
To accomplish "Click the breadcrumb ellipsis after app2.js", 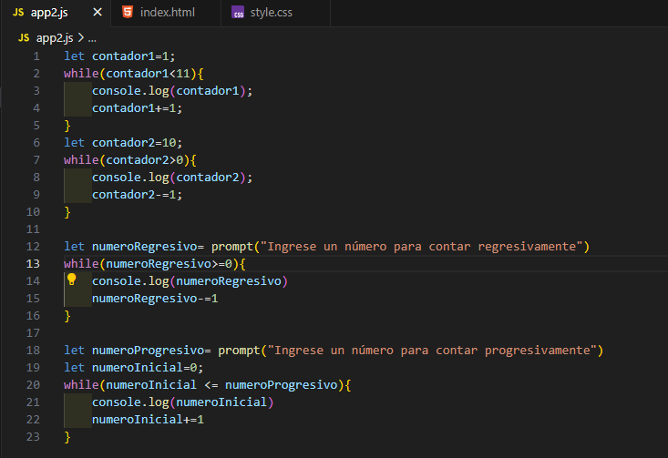I will (x=92, y=39).
